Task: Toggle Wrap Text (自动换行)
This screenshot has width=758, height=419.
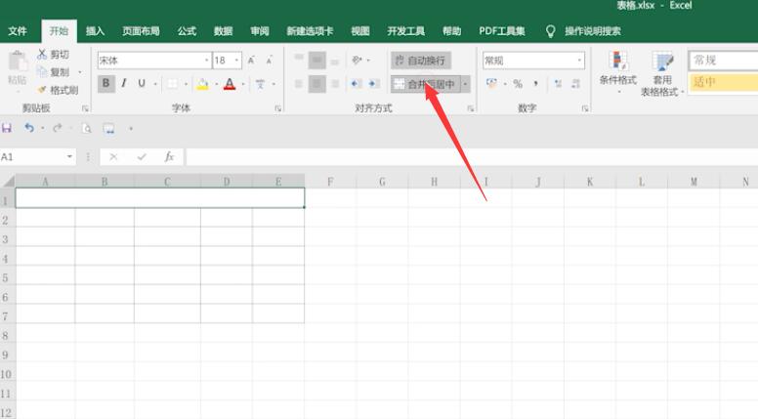Action: coord(421,61)
